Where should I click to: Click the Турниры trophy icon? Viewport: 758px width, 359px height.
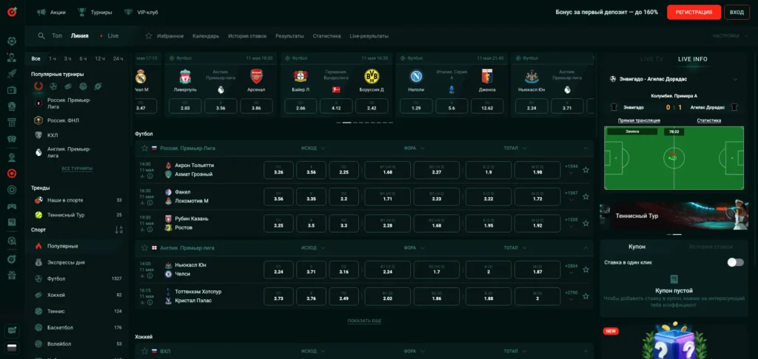(x=82, y=13)
